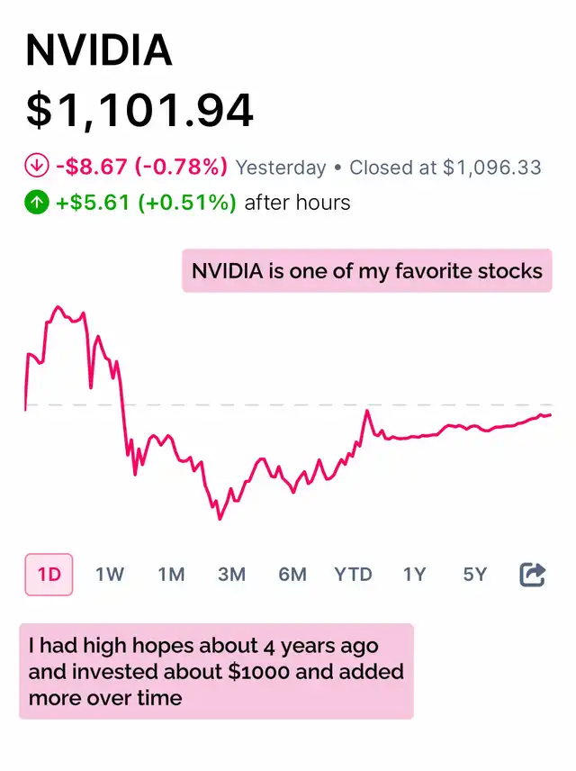The height and width of the screenshot is (771, 576).
Task: Click the share arrow icon
Action: [532, 575]
